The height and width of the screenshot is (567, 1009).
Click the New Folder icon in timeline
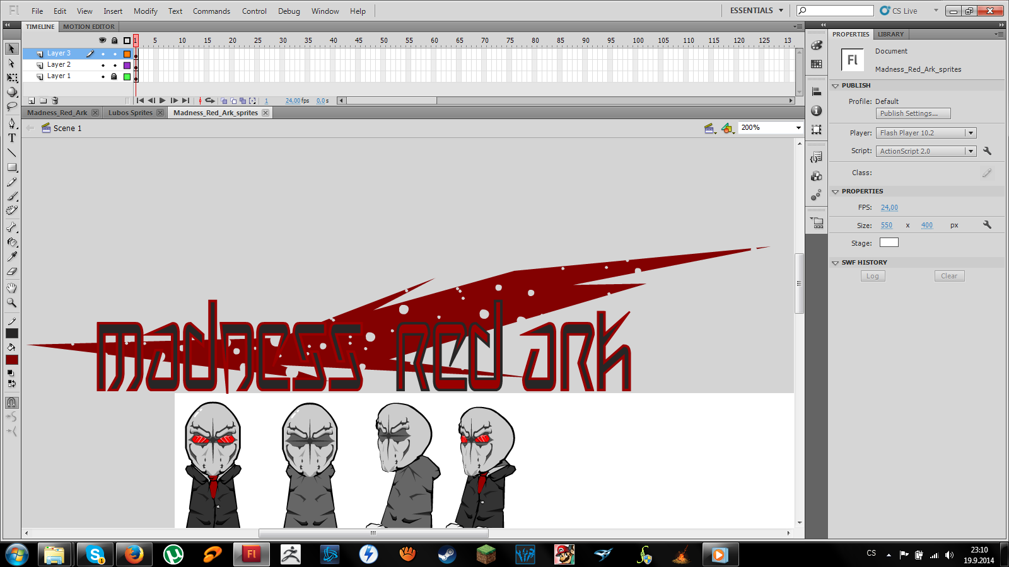(43, 101)
